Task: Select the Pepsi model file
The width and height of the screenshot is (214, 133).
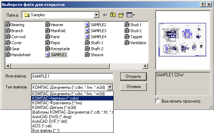Action: point(53,43)
